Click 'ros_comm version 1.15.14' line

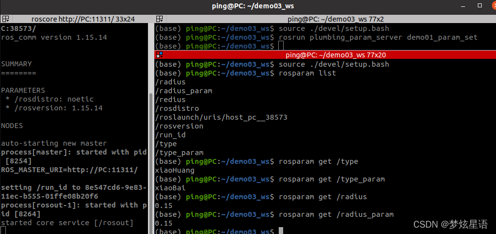[54, 38]
